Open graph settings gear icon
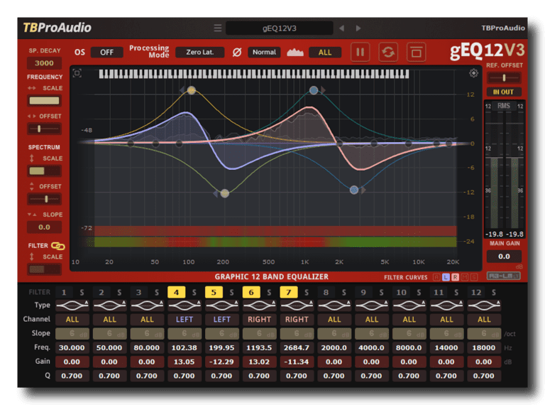This screenshot has width=545, height=405. 473,73
